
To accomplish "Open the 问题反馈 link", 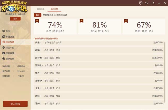I will (21, 66).
